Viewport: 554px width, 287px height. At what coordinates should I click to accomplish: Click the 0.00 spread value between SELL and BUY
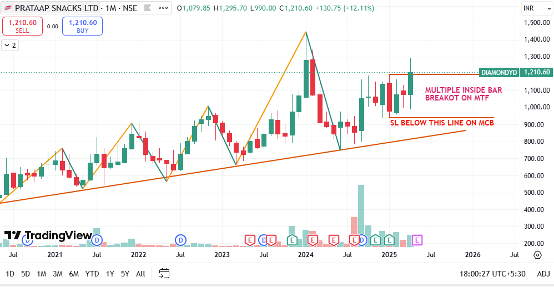point(52,26)
